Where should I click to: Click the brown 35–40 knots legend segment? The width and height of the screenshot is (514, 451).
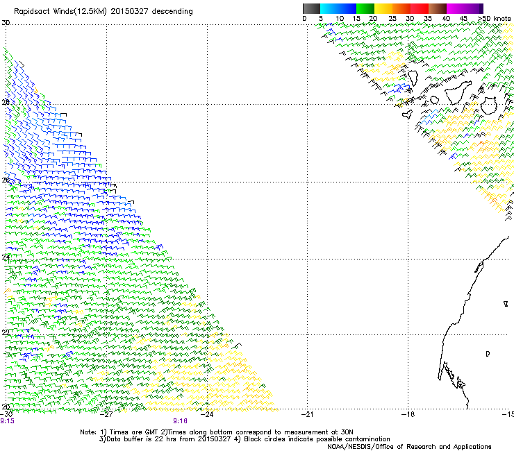click(x=438, y=8)
